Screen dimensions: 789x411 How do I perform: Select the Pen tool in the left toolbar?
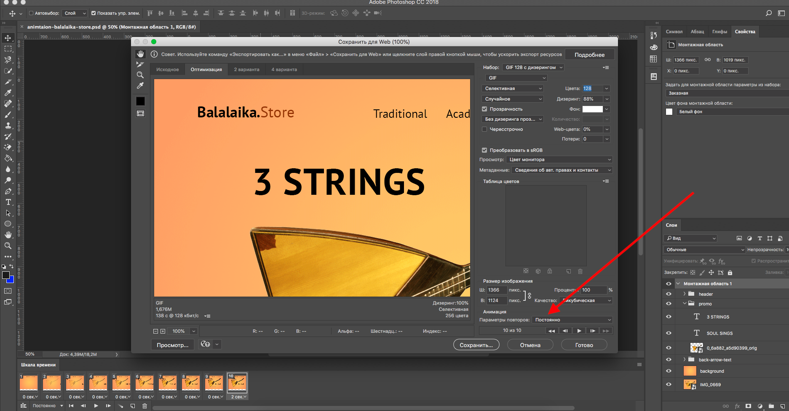(x=8, y=191)
